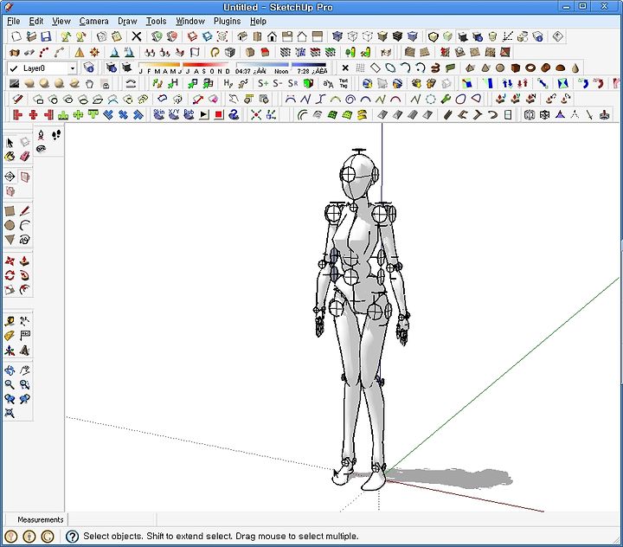The width and height of the screenshot is (623, 547).
Task: Save the model with the floppy icon
Action: pyautogui.click(x=46, y=36)
